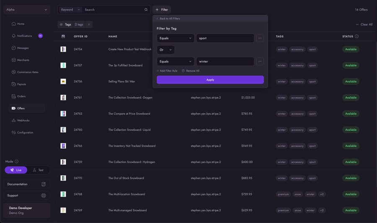
Task: Click thumbnail for offer 24768
Action: [63, 194]
